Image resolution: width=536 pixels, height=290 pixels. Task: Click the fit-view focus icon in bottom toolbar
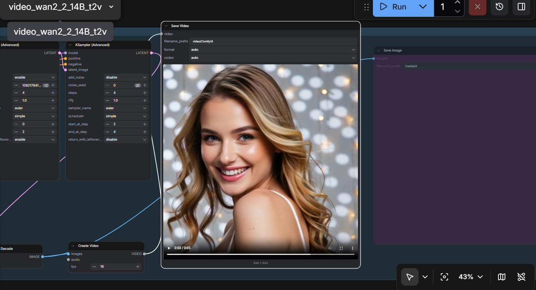(444, 277)
